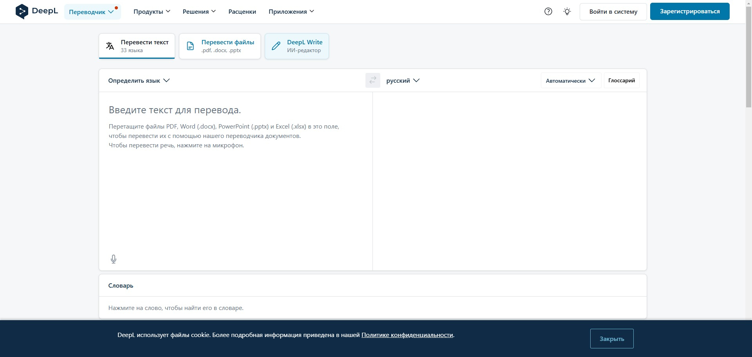This screenshot has width=752, height=357.
Task: Click 'Нажмите на слово' dictionary hint text
Action: tap(176, 308)
